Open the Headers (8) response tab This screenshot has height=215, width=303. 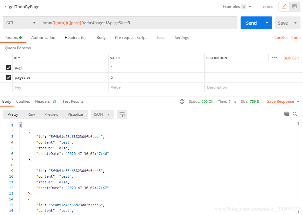point(45,101)
